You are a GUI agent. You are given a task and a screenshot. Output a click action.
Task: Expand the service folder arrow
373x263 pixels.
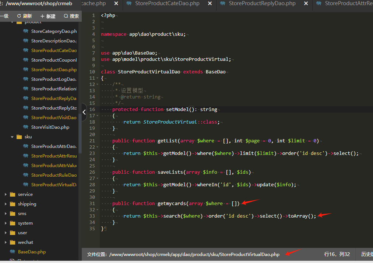pos(6,194)
